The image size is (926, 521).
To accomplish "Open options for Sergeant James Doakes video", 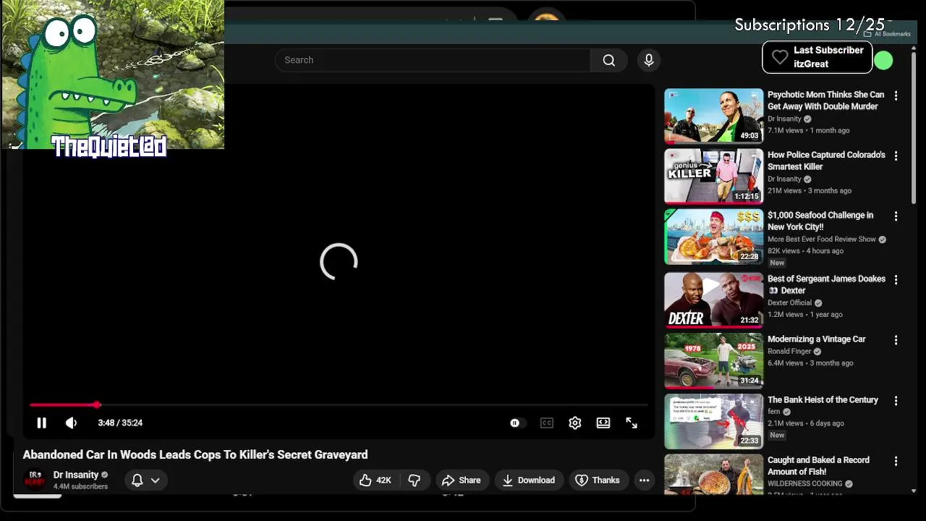I will click(x=896, y=279).
